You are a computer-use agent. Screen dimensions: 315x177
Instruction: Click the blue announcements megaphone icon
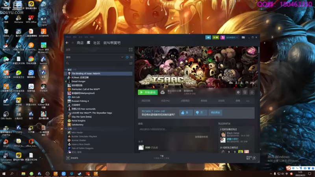click(208, 37)
